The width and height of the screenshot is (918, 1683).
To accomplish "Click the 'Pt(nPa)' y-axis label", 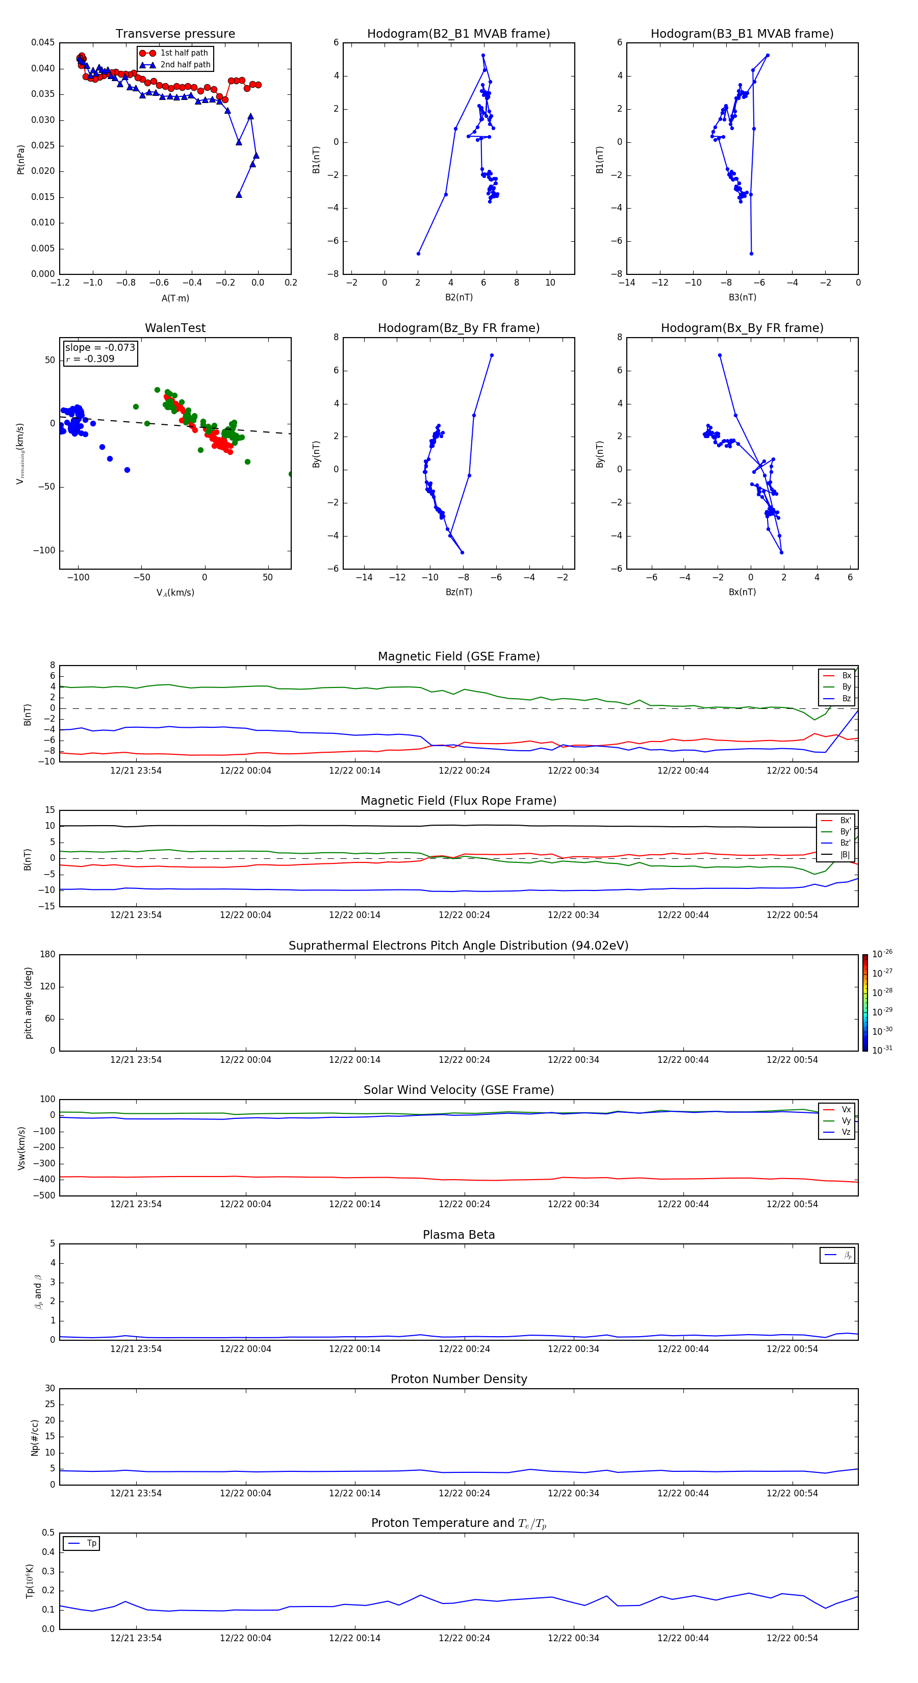I will 21,159.
